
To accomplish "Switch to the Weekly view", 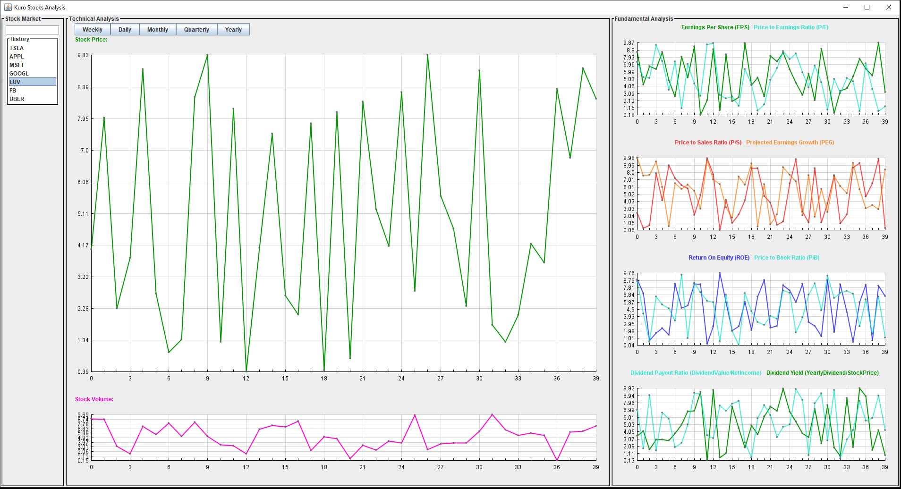I will (x=91, y=29).
